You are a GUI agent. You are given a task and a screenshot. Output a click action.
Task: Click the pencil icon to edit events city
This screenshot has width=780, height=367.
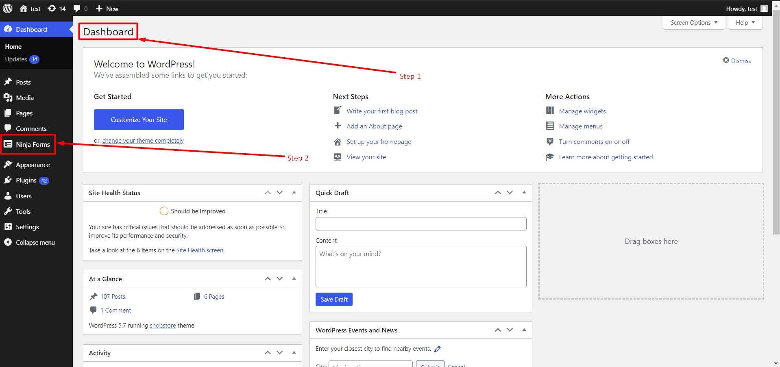(438, 349)
